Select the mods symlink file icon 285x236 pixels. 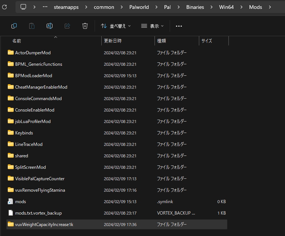(x=10, y=201)
